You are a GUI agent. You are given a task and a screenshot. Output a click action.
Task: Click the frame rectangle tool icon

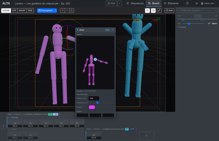(x=153, y=10)
